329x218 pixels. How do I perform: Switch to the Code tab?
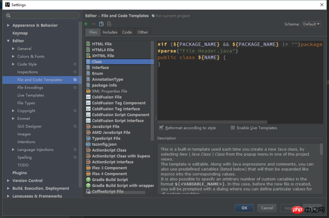tap(127, 32)
